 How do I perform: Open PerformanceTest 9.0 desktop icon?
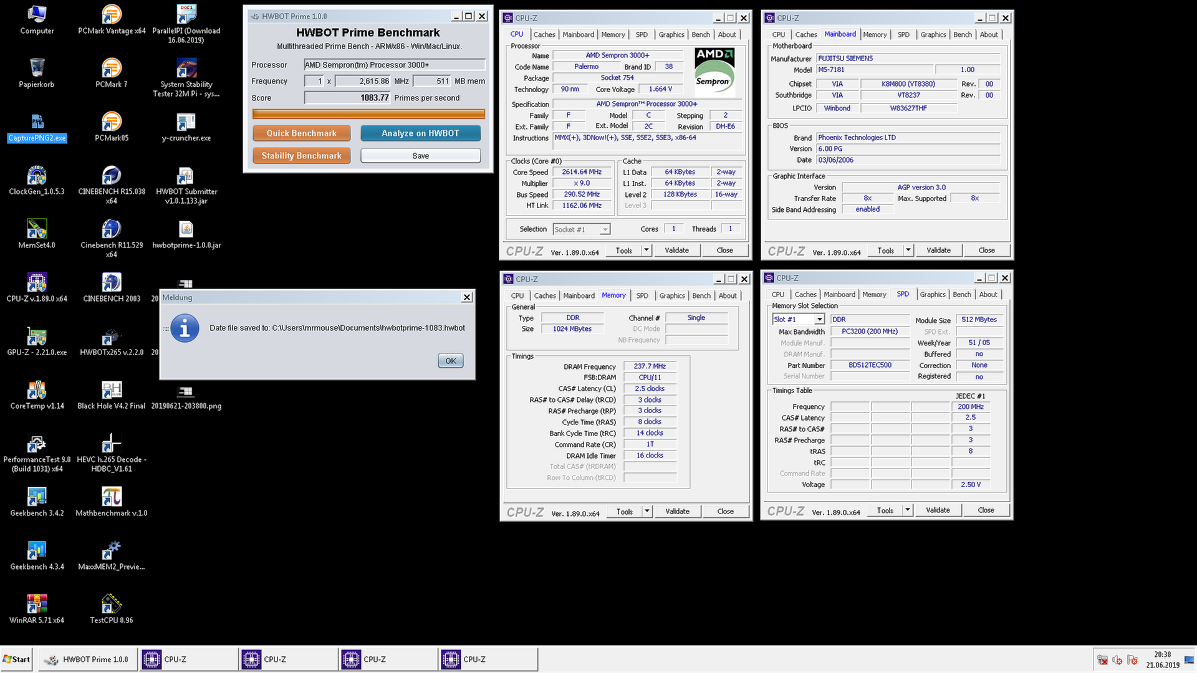(x=37, y=453)
